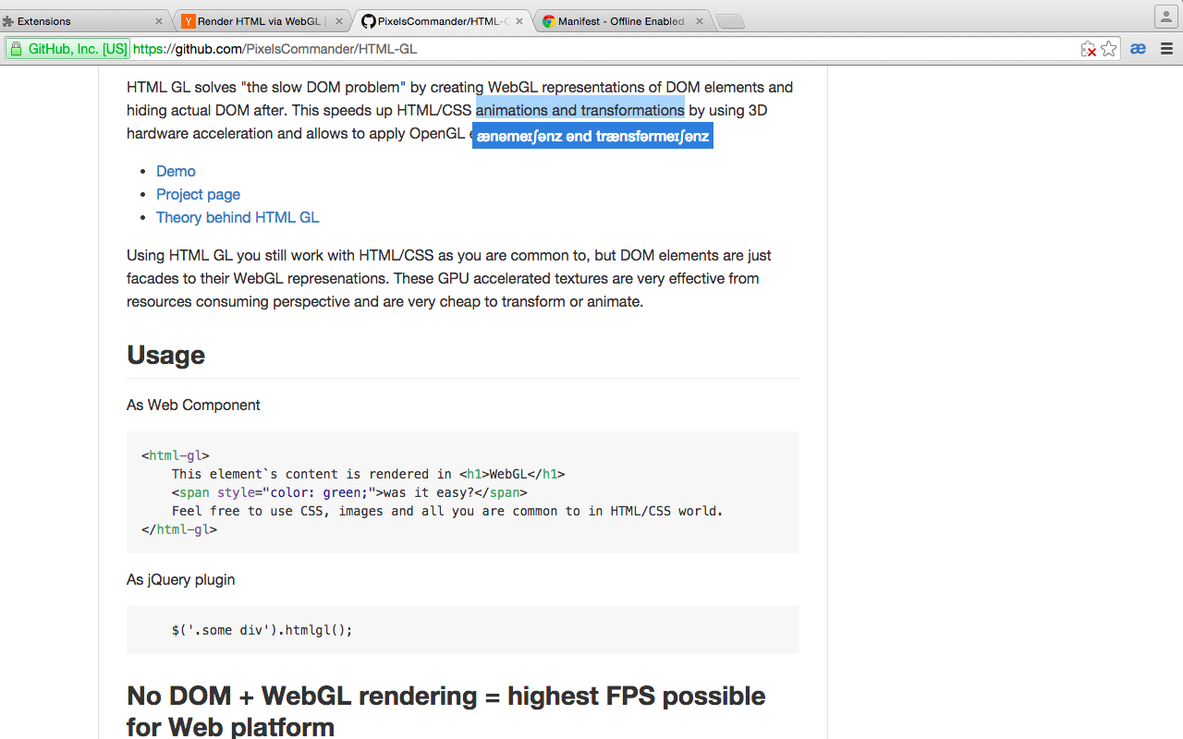Click the æ phonetic extension icon
Image resolution: width=1183 pixels, height=739 pixels.
pos(1138,49)
